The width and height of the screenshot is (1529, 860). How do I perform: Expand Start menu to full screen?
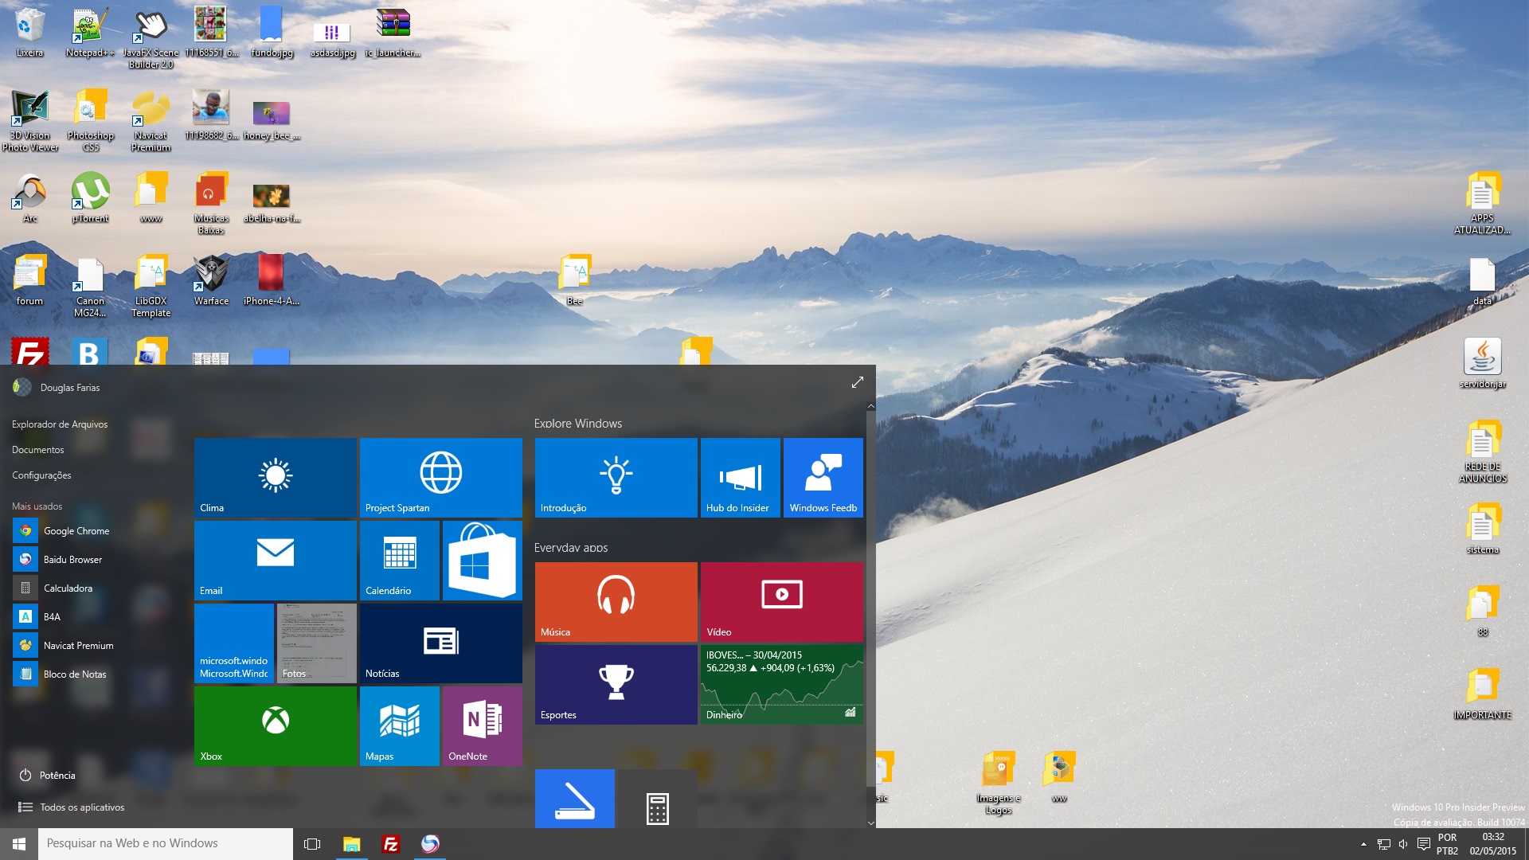click(x=857, y=383)
